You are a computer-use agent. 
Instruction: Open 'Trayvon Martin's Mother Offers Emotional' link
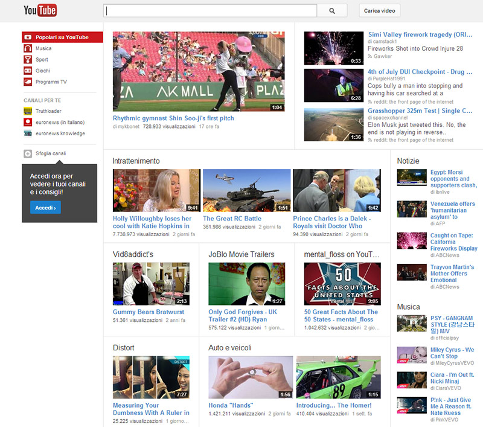click(x=452, y=273)
